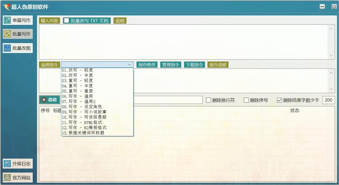Open the 单篇写作 single article writing tab
The height and width of the screenshot is (185, 339).
(18, 20)
